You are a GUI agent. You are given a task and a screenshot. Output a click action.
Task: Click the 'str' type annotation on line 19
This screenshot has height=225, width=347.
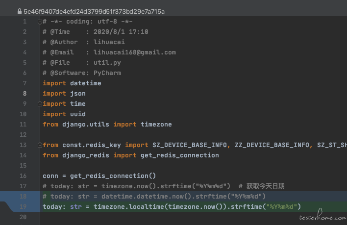(76, 207)
